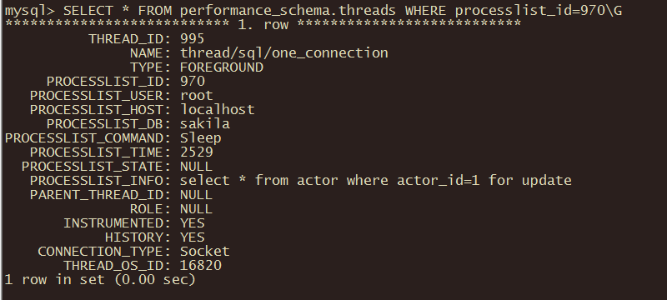This screenshot has width=667, height=300.
Task: Click the PROCESSLIST_TIME value 2529
Action: coord(197,152)
